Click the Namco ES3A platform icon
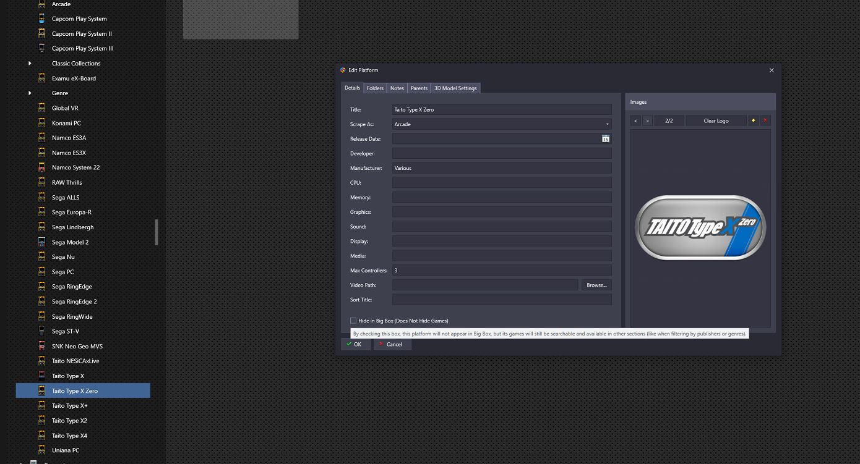The width and height of the screenshot is (860, 464). (41, 138)
